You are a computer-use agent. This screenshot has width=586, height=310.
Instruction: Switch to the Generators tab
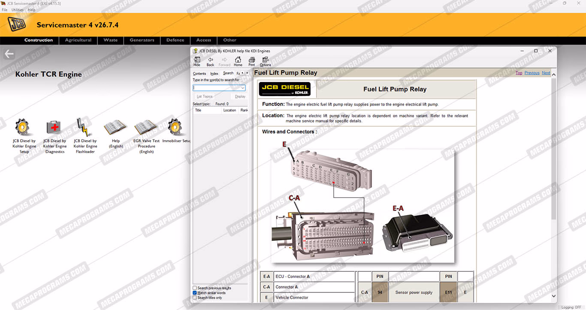coord(142,40)
